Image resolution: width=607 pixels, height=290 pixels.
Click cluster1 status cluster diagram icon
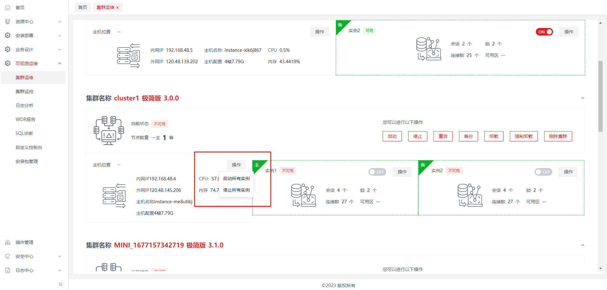pyautogui.click(x=109, y=131)
